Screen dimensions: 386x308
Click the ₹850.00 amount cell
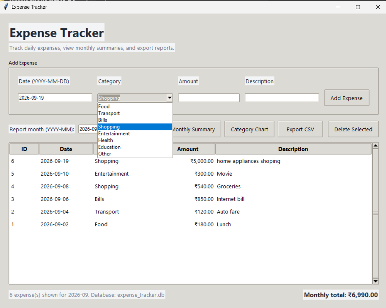click(204, 199)
